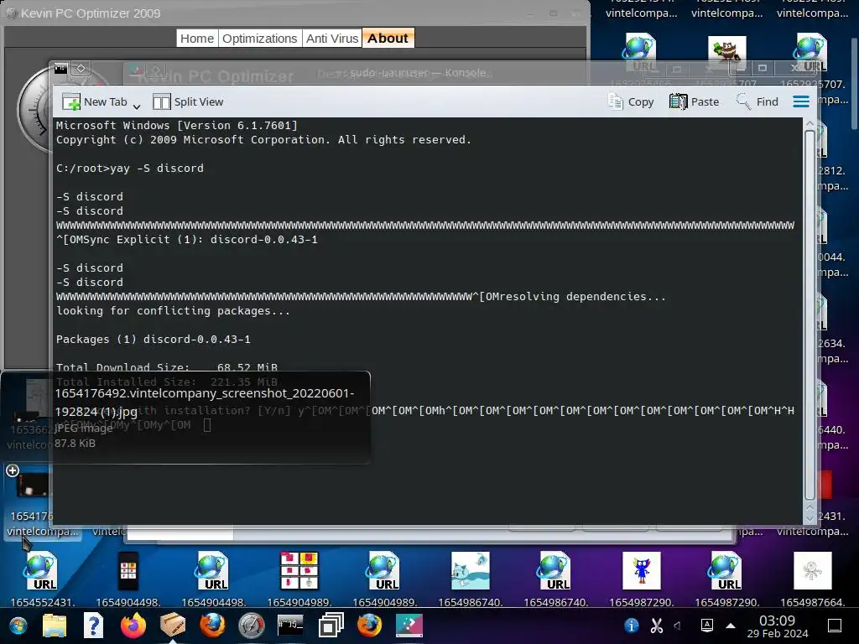The image size is (859, 644).
Task: Expand hidden system tray icons arrow
Action: point(731,626)
